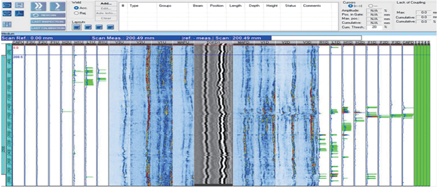Click the V3D channel header
This screenshot has width=438, height=188.
tap(307, 42)
